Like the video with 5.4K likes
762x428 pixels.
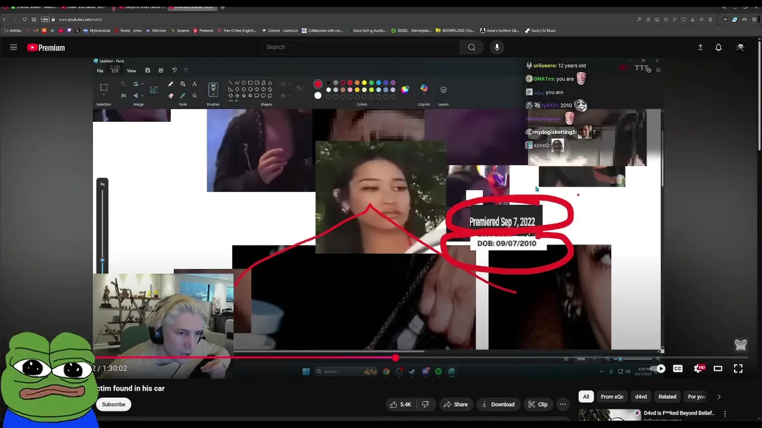coord(400,404)
